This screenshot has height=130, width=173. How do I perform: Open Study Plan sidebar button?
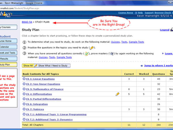[8, 65]
